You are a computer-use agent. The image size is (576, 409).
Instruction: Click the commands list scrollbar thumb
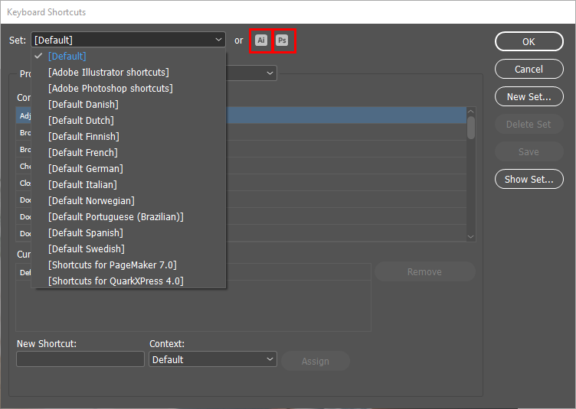click(x=471, y=128)
